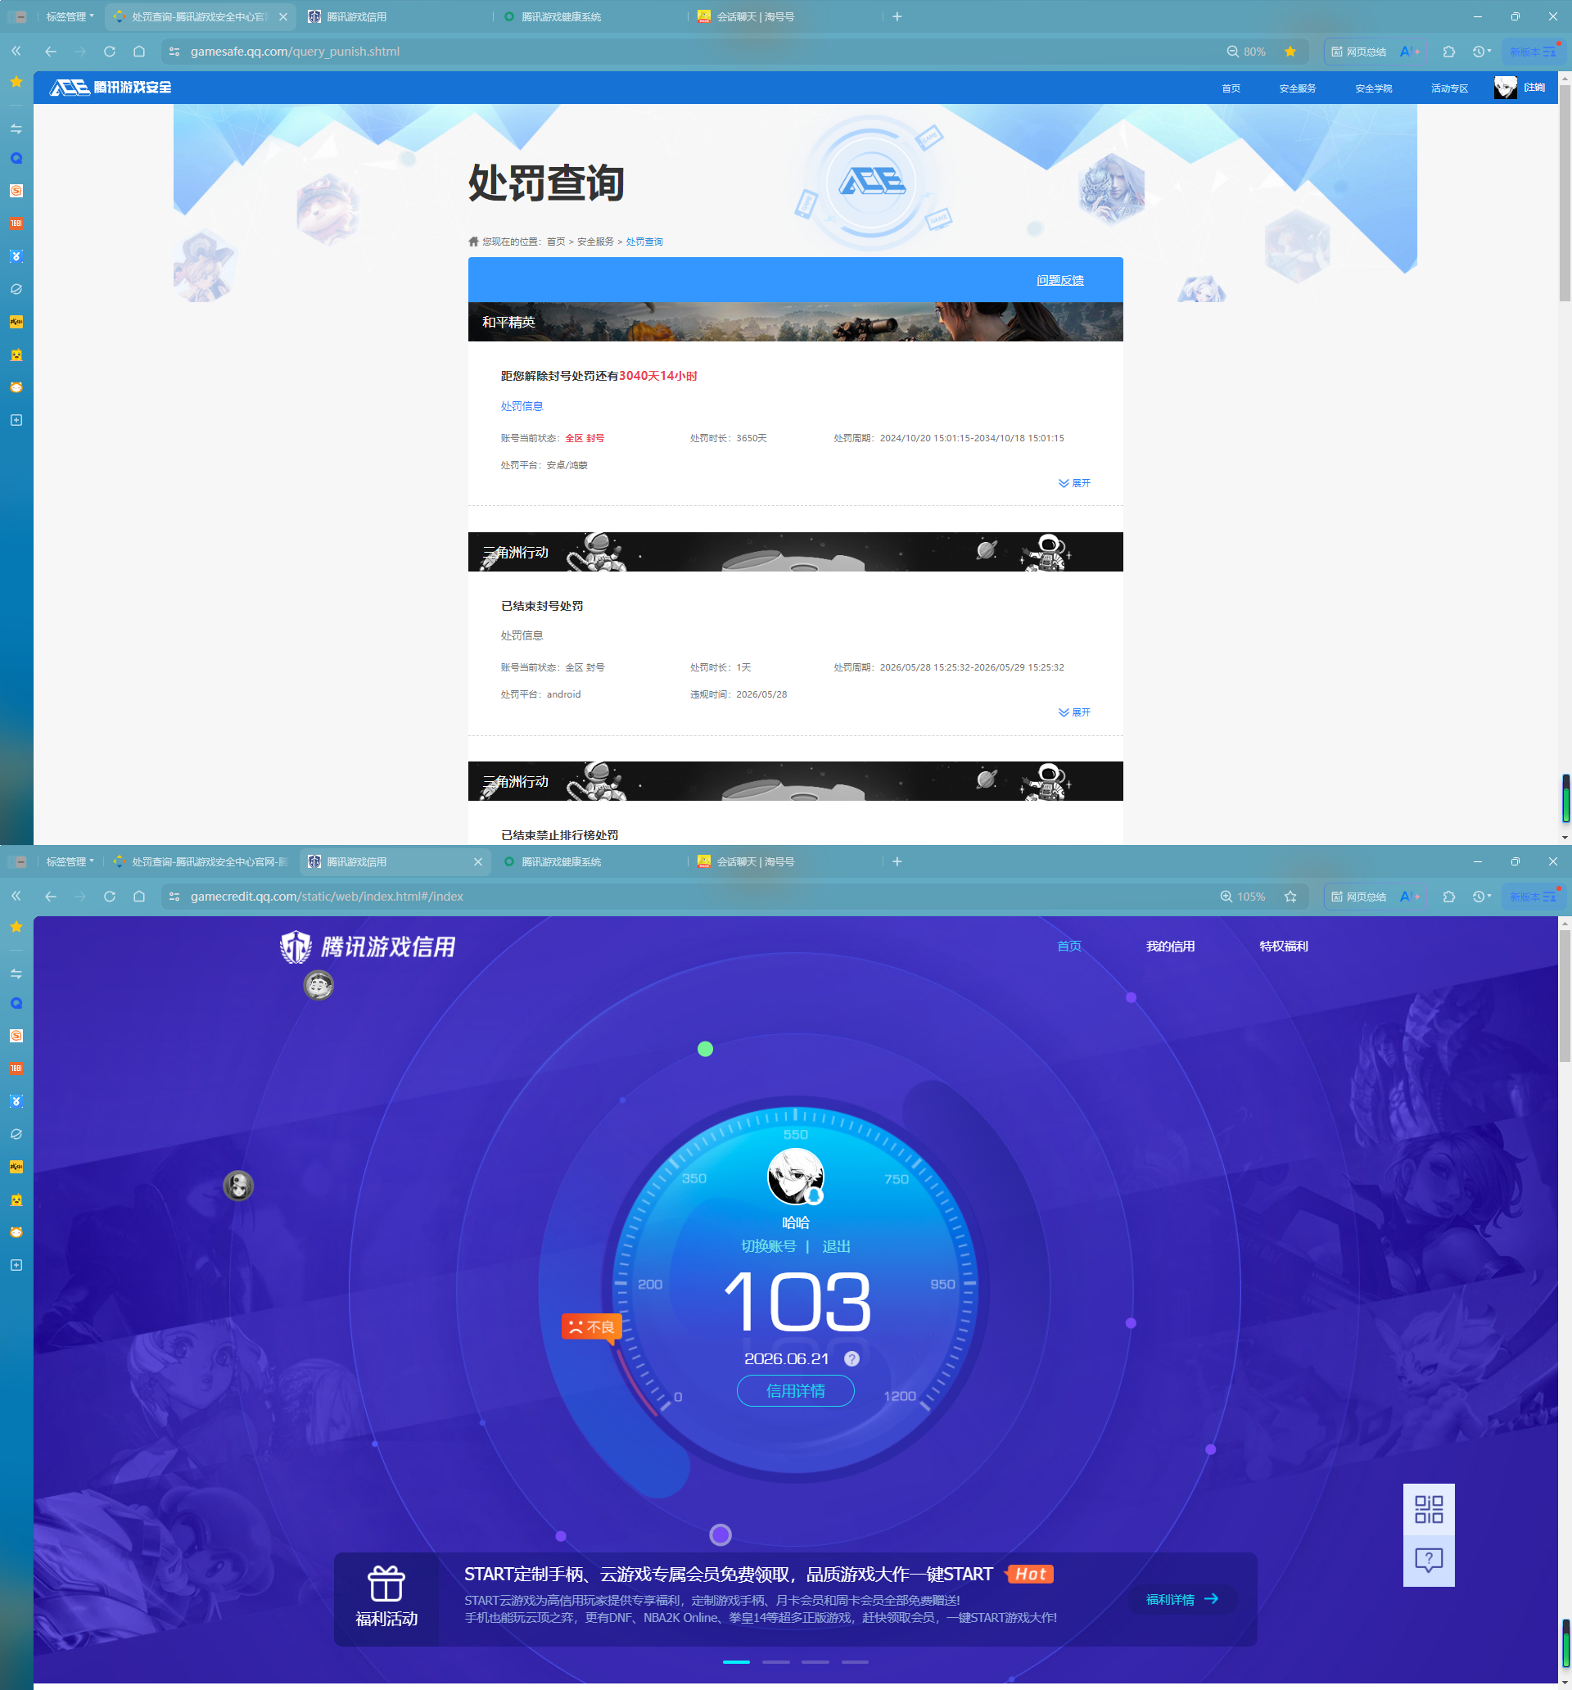Open the QR code icon on the credit page
Screen dimensions: 1572x1690
tap(1429, 1509)
